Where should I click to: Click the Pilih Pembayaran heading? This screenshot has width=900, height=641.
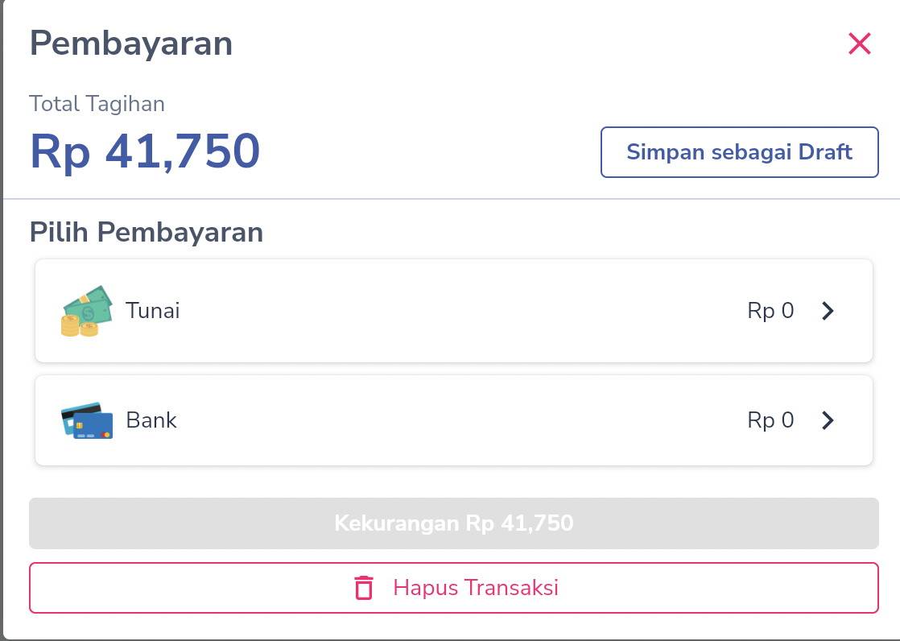(147, 233)
